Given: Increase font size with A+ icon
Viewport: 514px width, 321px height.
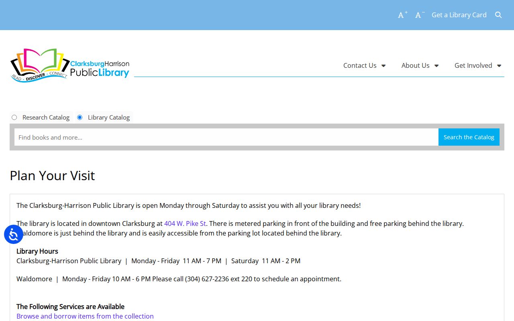Looking at the screenshot, I should click(x=403, y=15).
